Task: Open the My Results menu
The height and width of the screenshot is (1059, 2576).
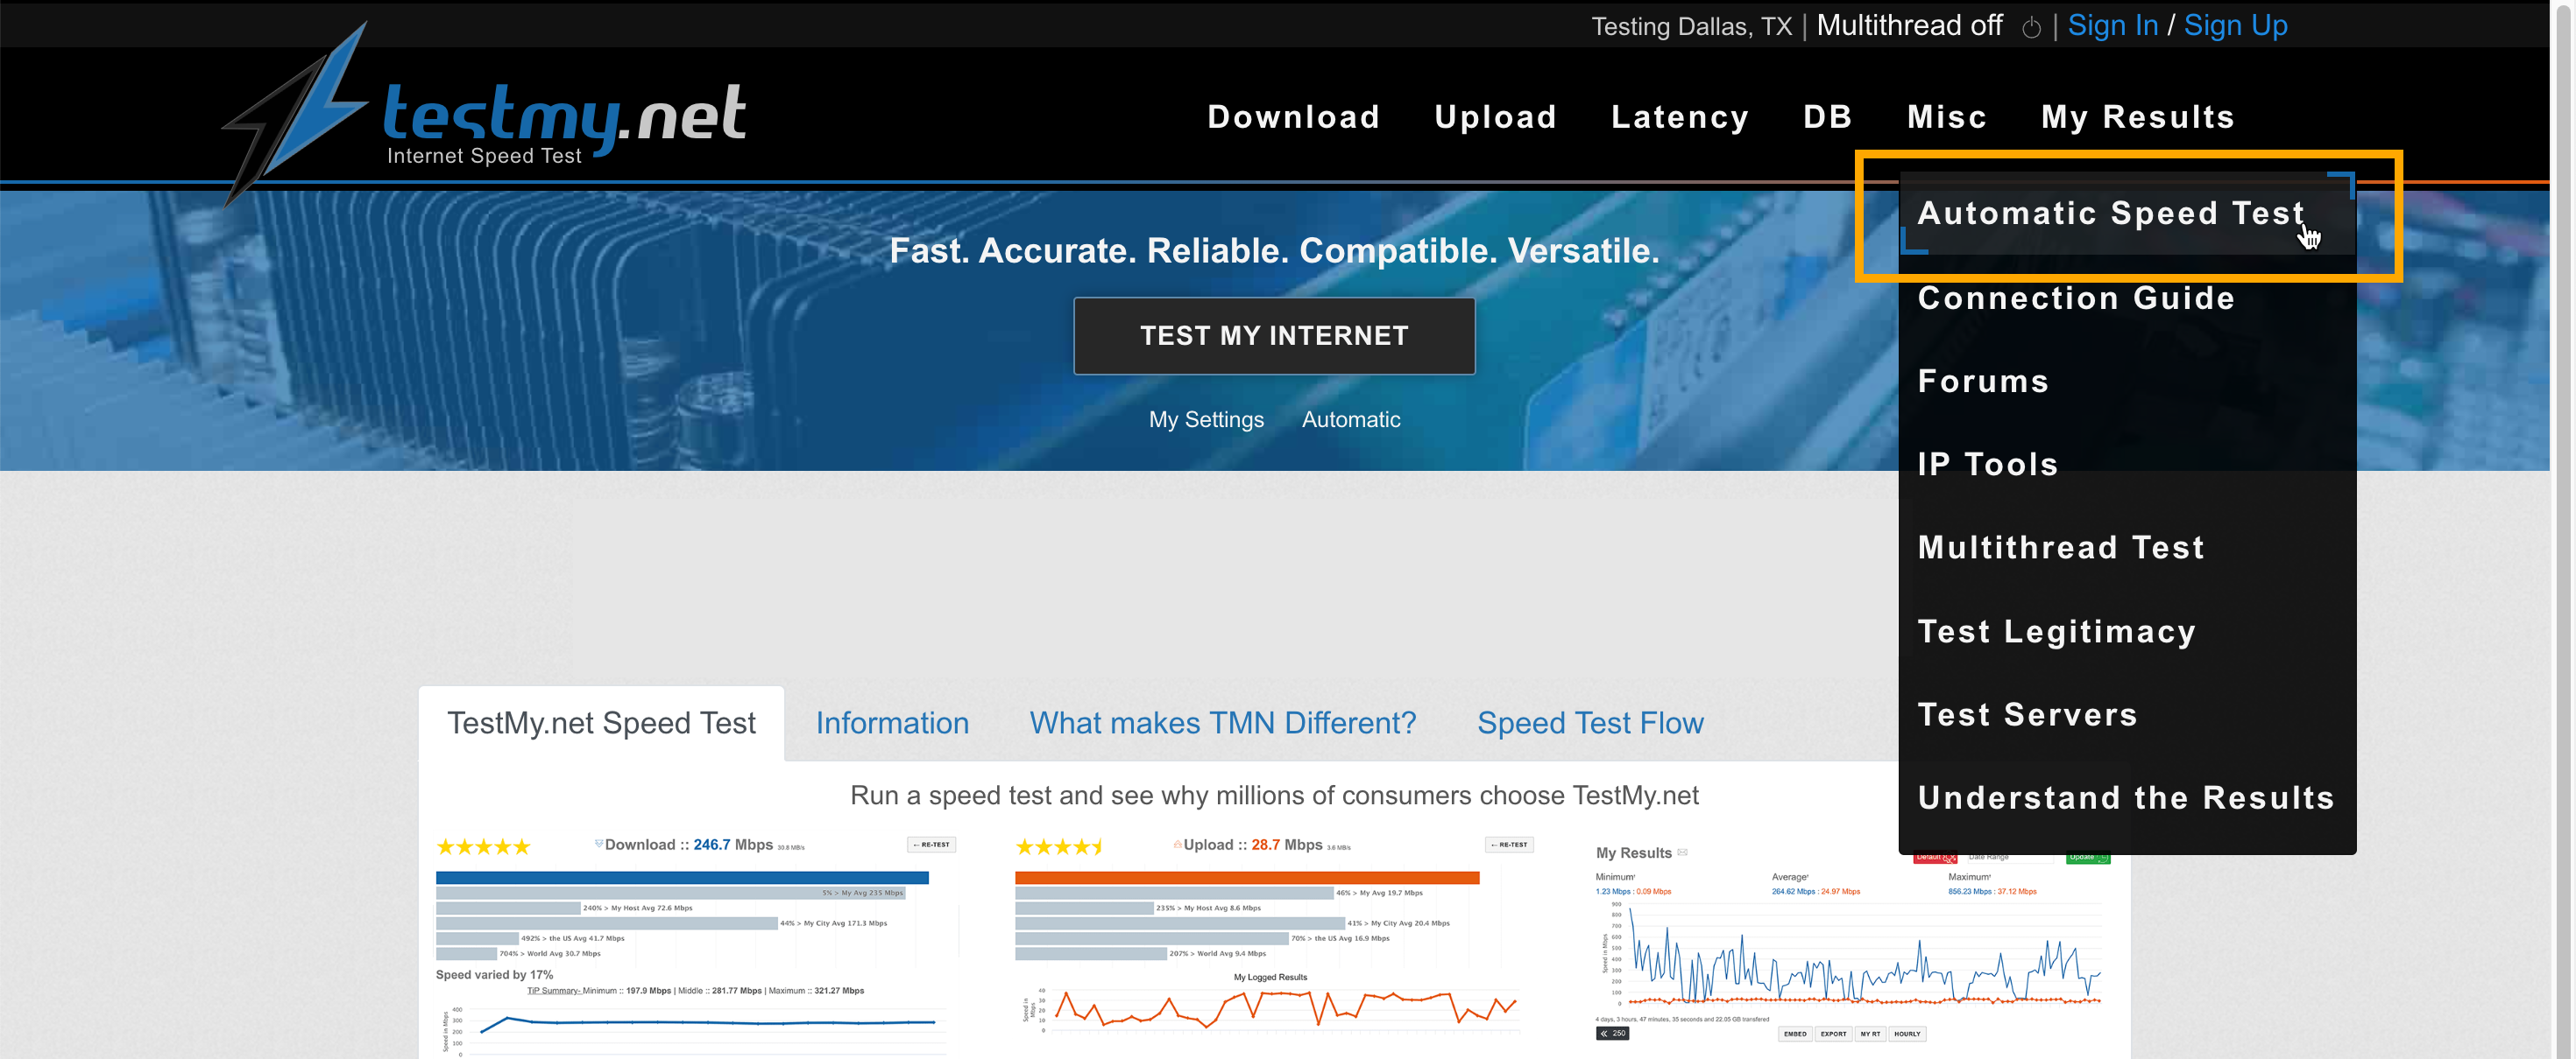Action: click(2137, 117)
